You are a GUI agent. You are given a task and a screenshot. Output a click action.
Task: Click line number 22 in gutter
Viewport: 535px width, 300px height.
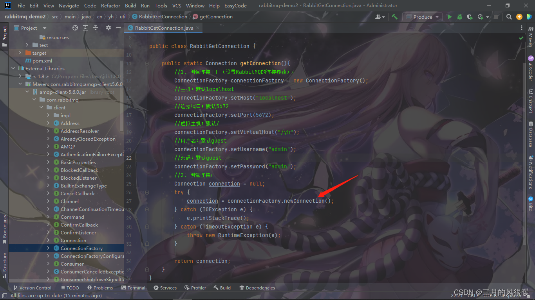click(x=129, y=158)
